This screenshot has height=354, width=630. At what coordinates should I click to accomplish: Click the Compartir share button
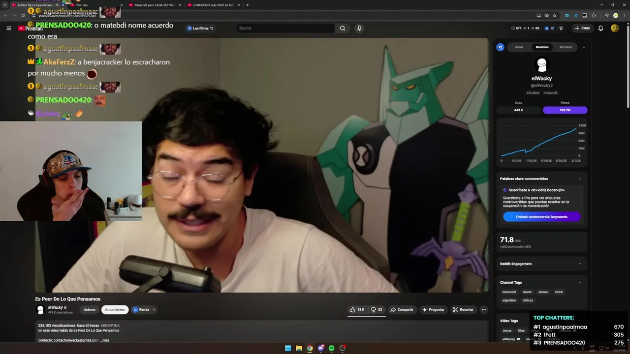tap(402, 310)
